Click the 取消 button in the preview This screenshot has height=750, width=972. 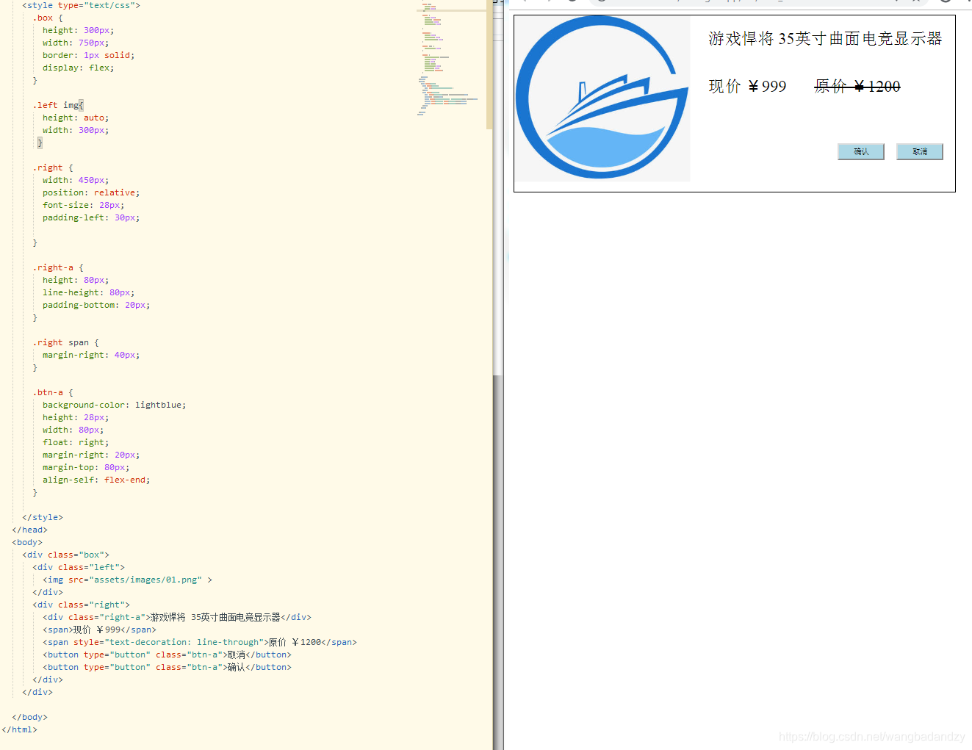click(920, 151)
